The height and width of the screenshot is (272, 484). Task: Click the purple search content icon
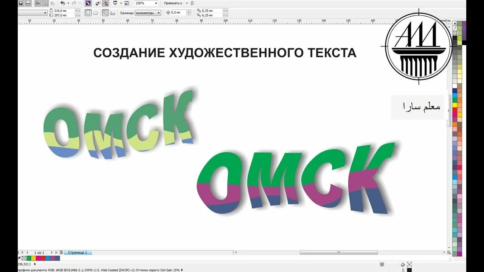tap(88, 3)
